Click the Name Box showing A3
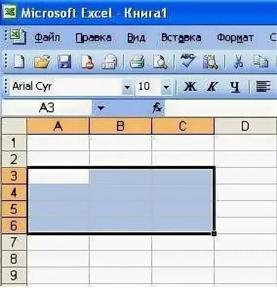This screenshot has height=288, width=277. click(47, 107)
